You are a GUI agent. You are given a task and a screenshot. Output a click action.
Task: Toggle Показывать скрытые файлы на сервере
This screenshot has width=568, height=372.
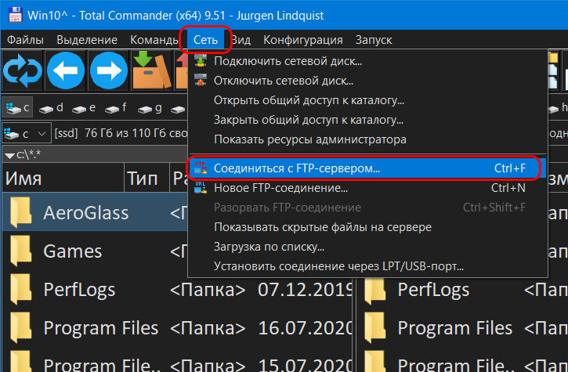[367, 227]
